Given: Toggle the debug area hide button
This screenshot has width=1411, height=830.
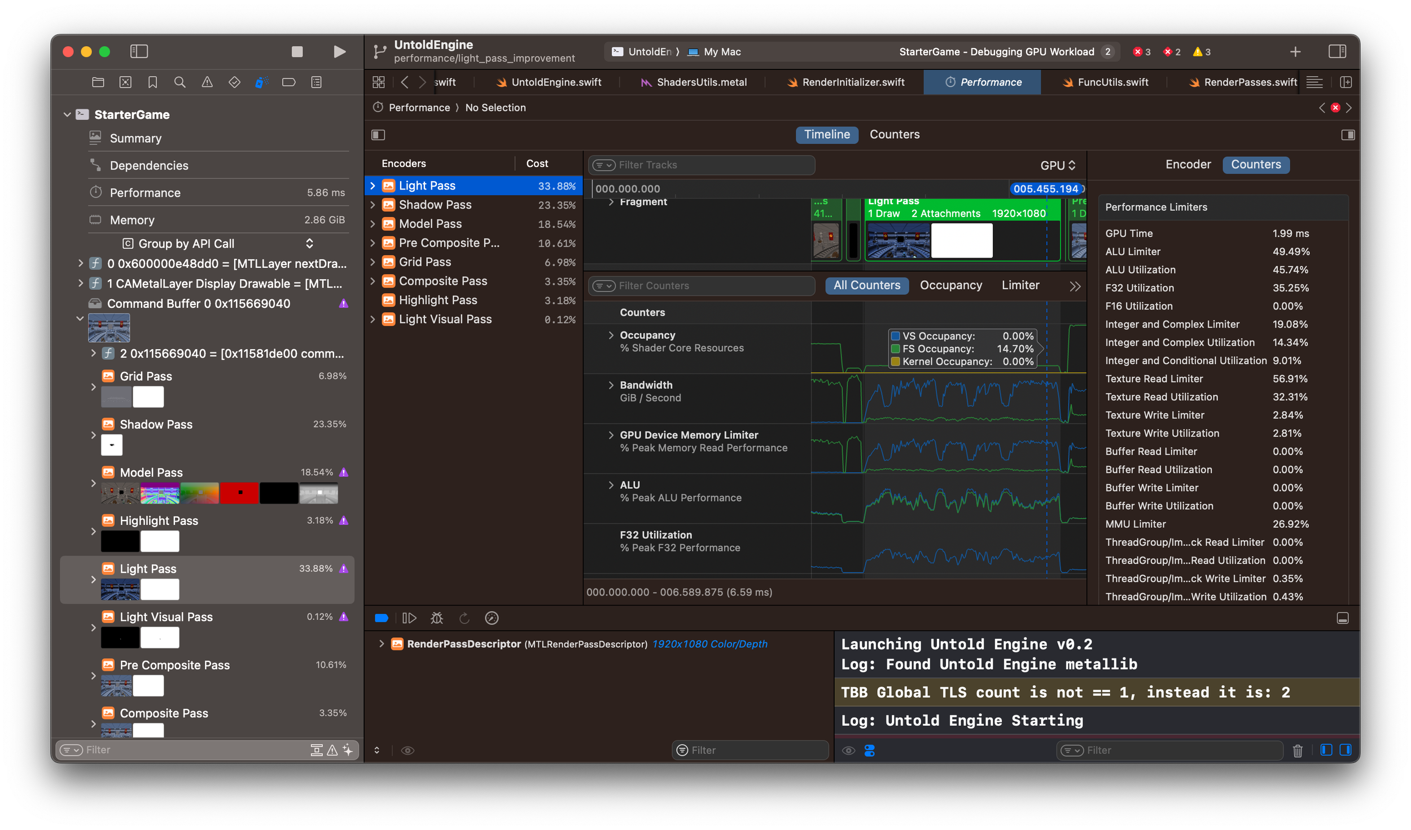Looking at the screenshot, I should coord(1343,618).
